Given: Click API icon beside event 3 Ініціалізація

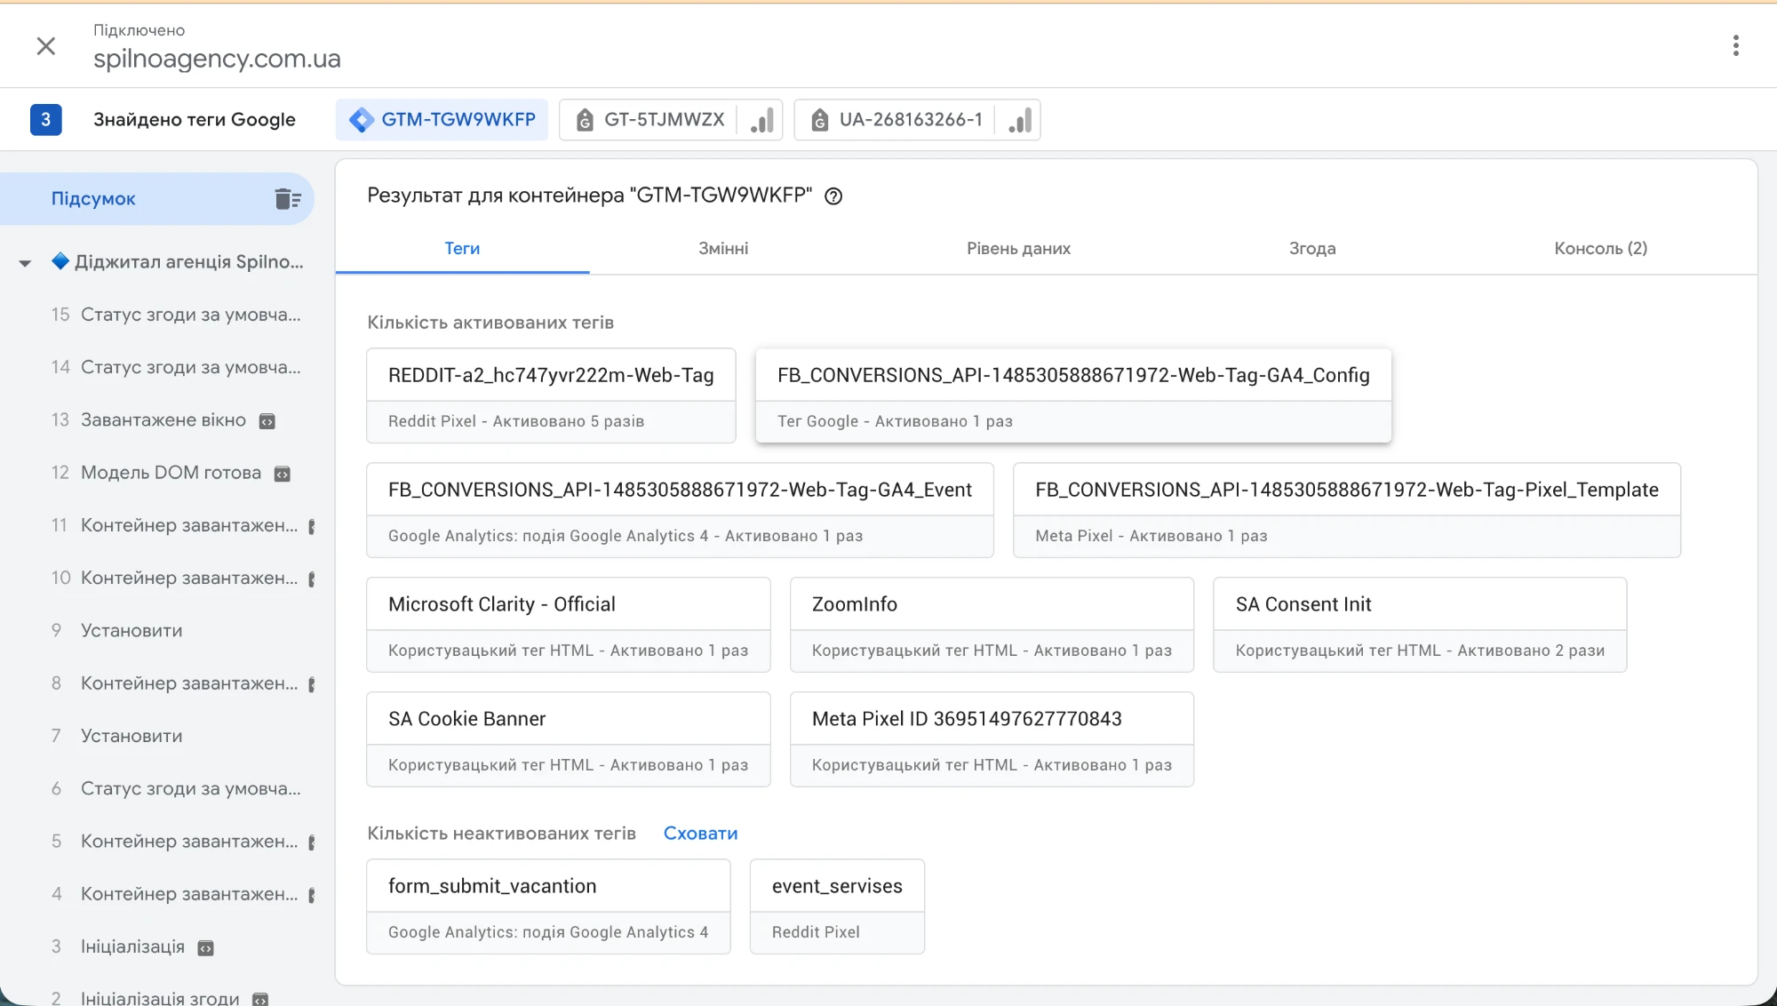Looking at the screenshot, I should pyautogui.click(x=205, y=948).
